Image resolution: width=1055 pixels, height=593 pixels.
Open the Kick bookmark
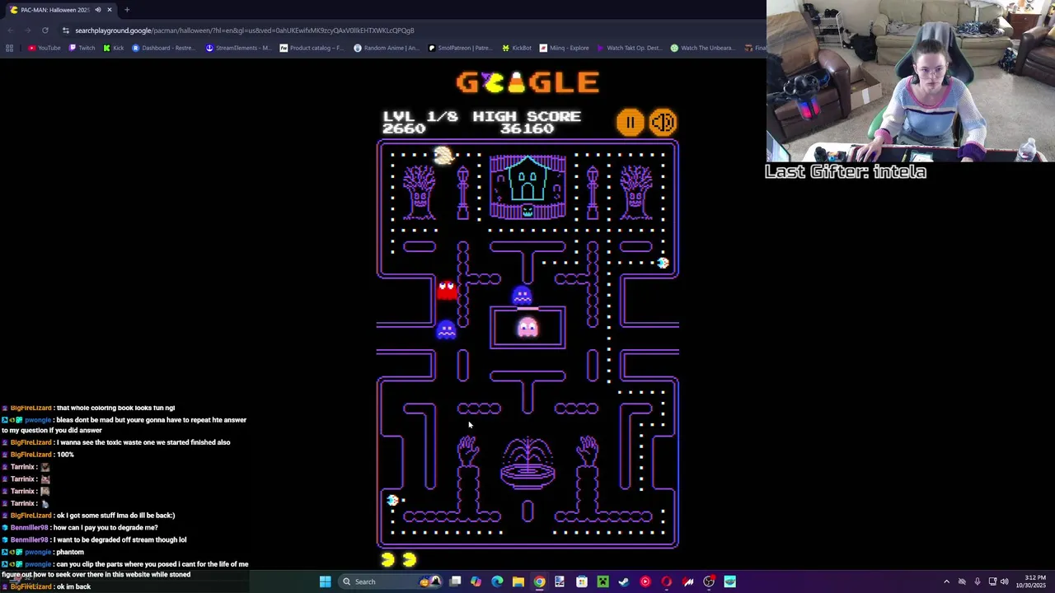click(x=113, y=48)
